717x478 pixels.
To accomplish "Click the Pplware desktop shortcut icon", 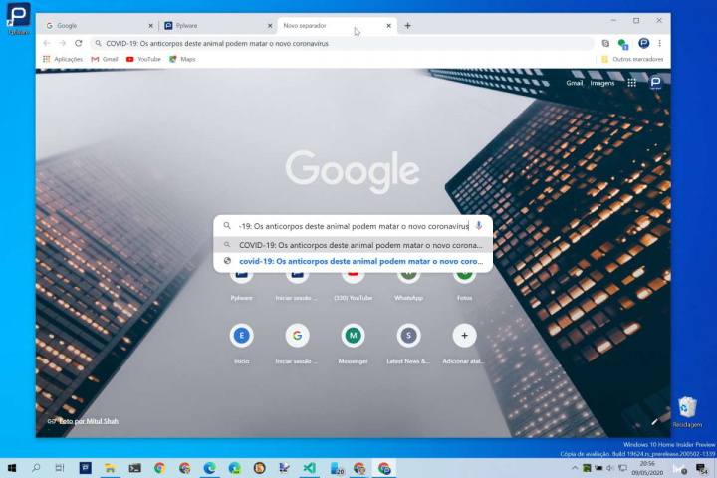I will tap(18, 16).
